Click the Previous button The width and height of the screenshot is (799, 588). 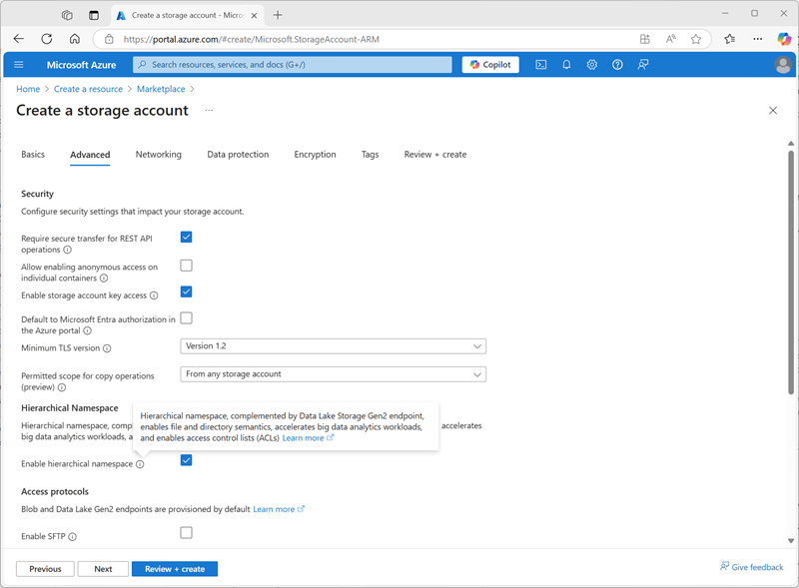pos(45,569)
